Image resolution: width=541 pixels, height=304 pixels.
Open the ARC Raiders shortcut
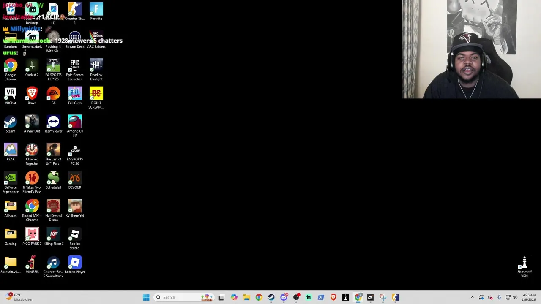point(96,40)
